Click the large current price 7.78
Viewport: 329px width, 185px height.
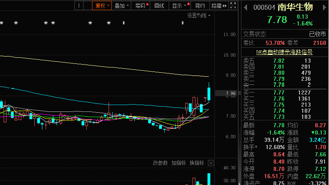point(277,20)
